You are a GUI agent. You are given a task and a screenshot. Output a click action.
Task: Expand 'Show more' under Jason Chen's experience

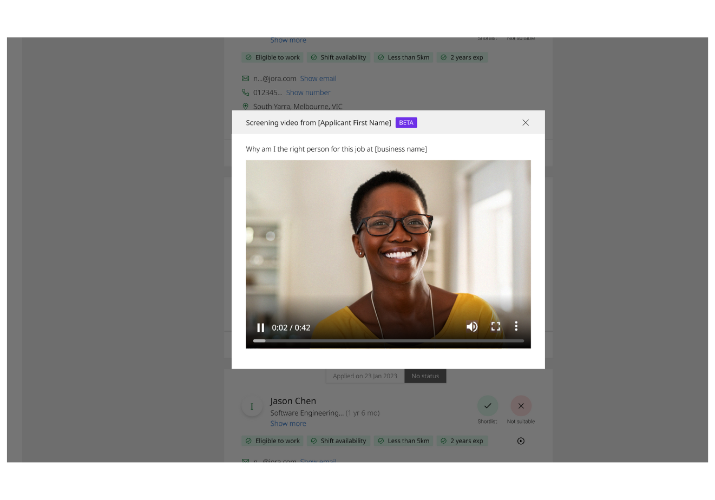288,423
